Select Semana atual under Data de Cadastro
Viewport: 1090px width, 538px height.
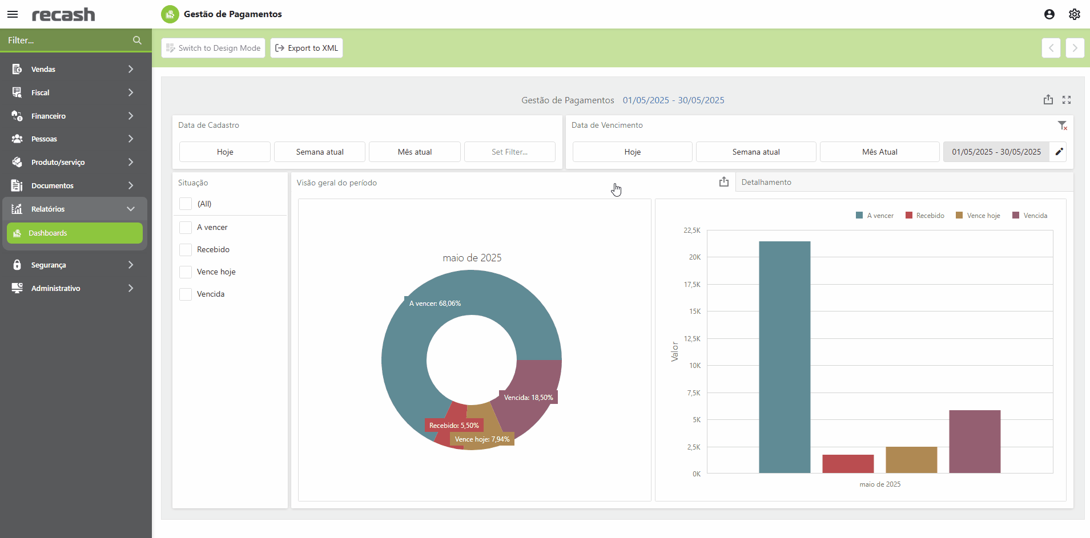click(x=320, y=152)
